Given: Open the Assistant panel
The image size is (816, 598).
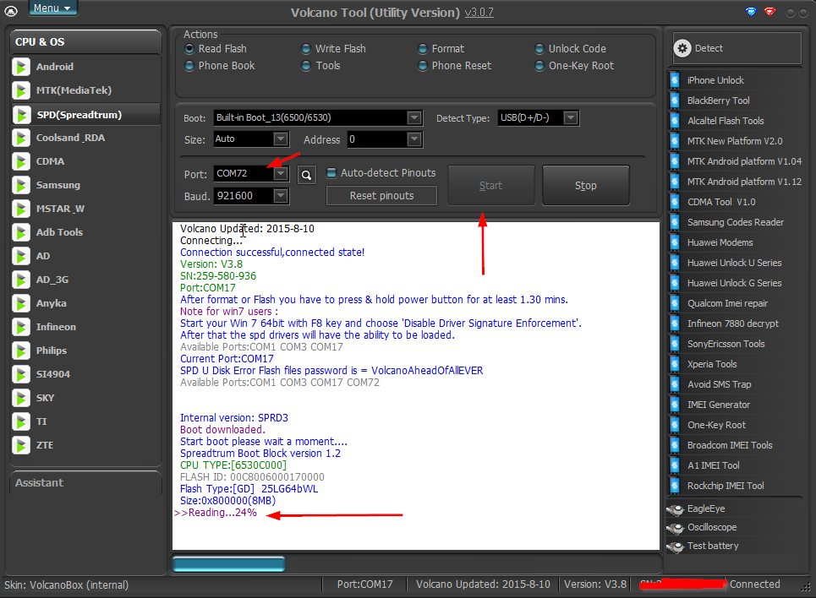Looking at the screenshot, I should click(x=86, y=483).
